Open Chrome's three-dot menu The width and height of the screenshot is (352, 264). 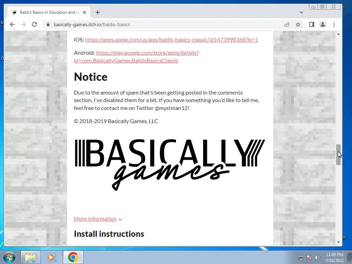click(334, 24)
